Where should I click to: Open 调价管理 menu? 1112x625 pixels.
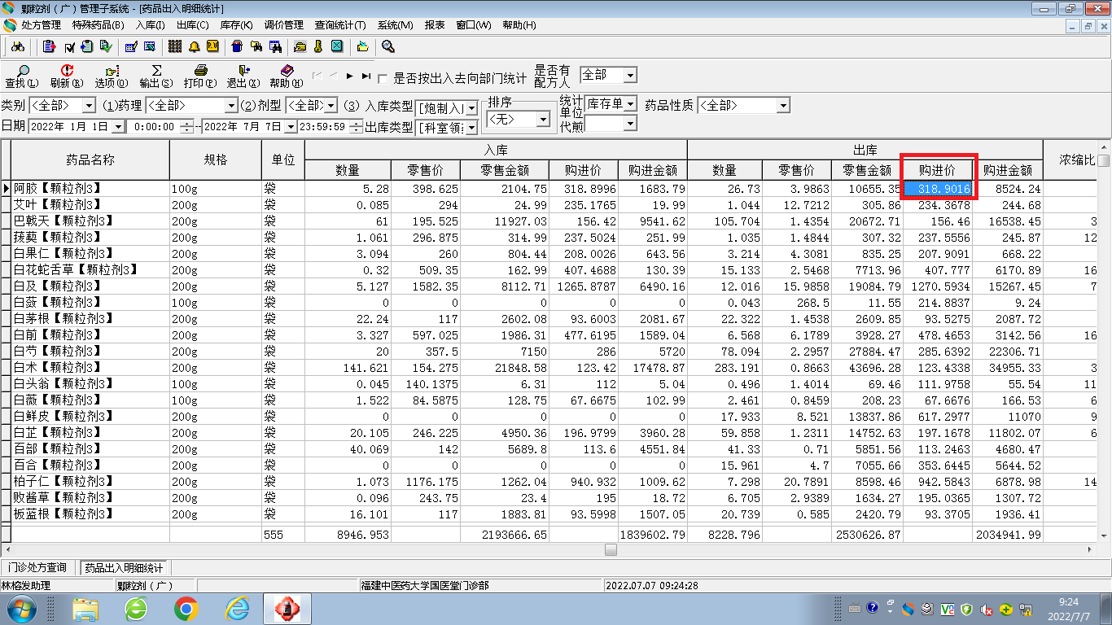[x=283, y=25]
